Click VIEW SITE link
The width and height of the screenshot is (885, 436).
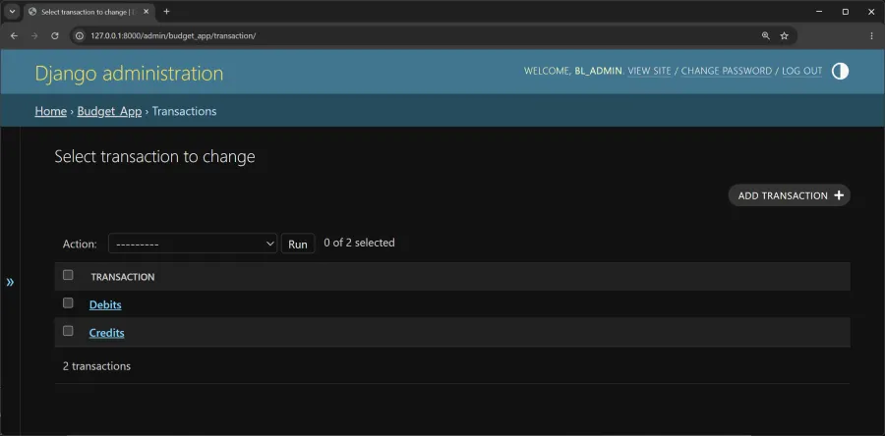click(650, 71)
